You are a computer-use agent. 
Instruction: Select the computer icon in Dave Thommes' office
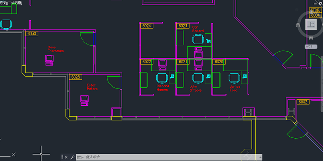[50, 60]
